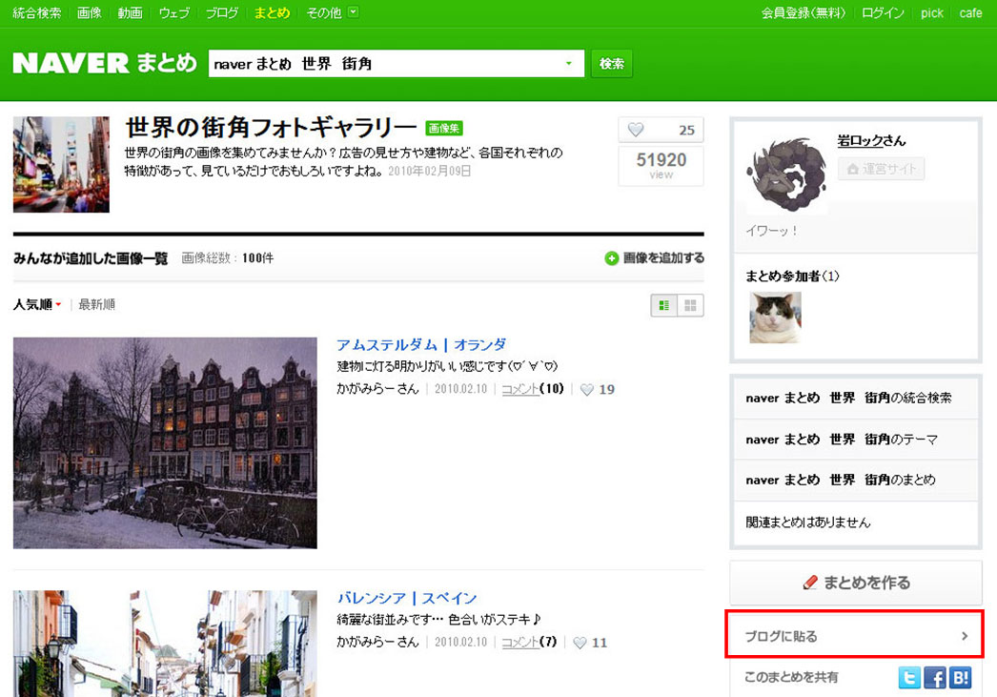
Task: Open the アムステルダム | オランダ title link
Action: click(421, 344)
